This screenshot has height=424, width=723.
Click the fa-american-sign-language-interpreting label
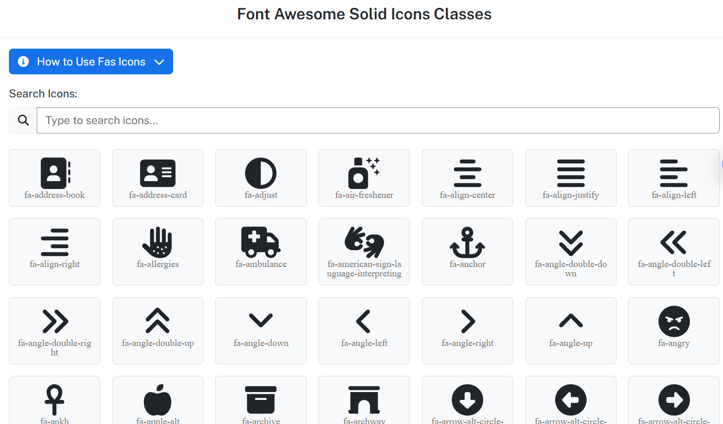click(x=364, y=269)
